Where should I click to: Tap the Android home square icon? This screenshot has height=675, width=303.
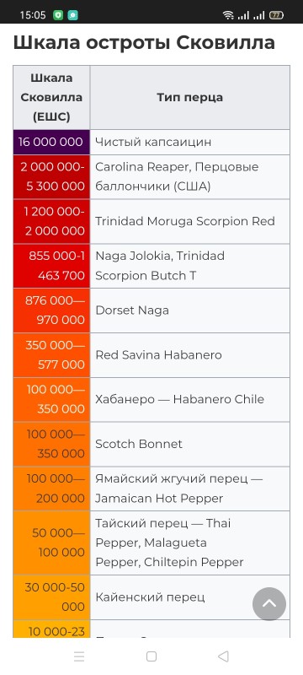(x=151, y=656)
